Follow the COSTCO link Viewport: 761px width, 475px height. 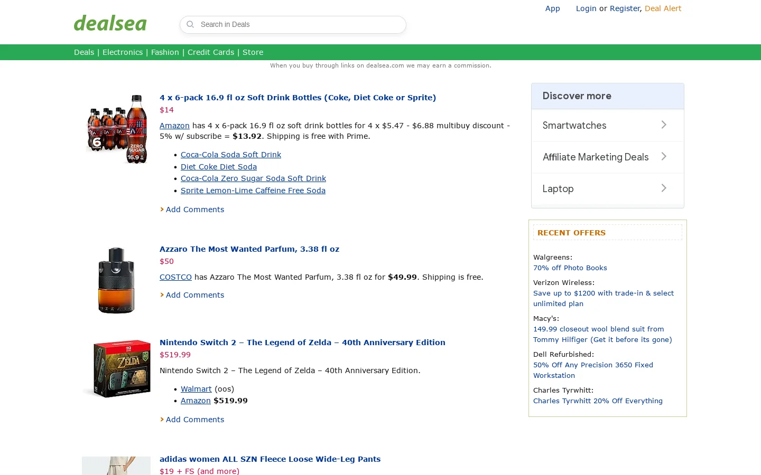coord(175,277)
